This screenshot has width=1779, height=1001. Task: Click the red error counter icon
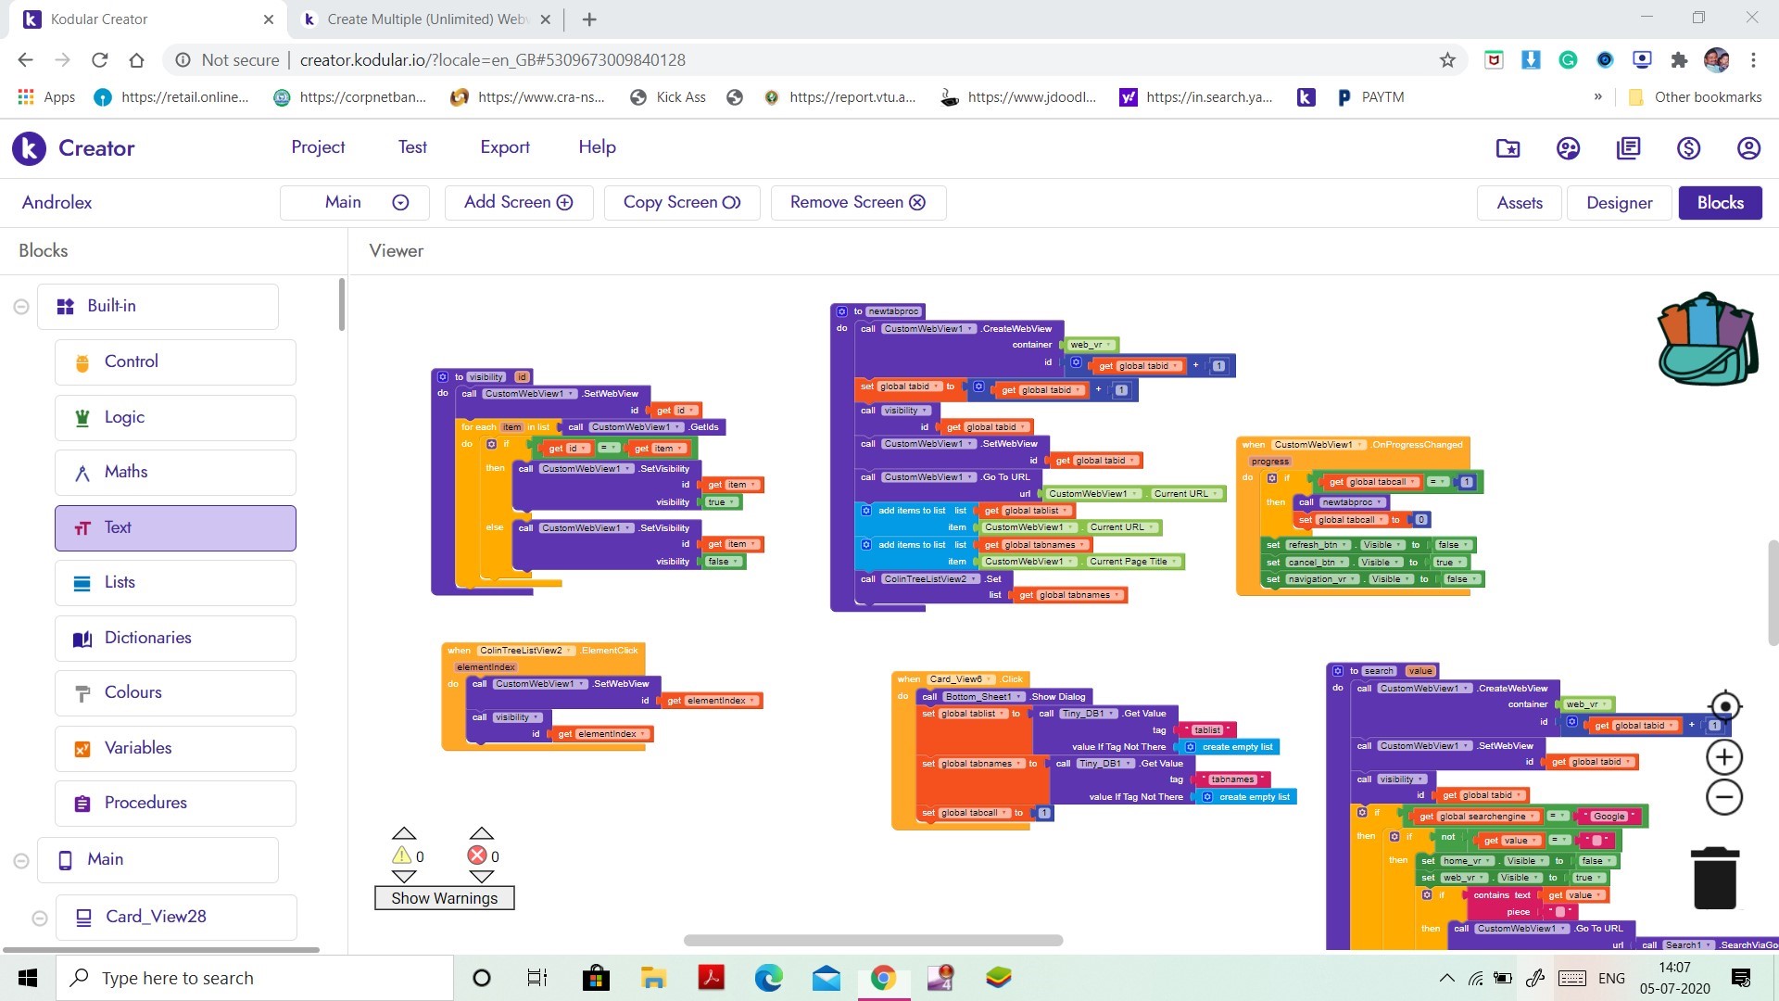[477, 855]
